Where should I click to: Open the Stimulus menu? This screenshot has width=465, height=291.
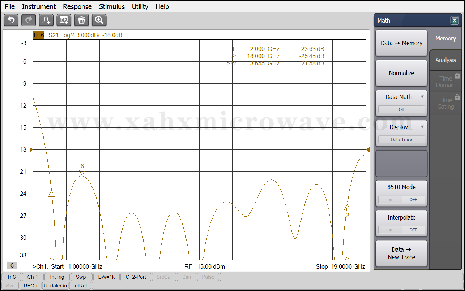(x=112, y=6)
